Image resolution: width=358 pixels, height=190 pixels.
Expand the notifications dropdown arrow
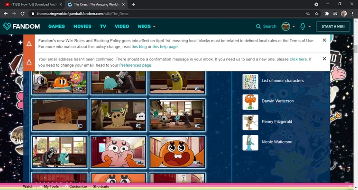[310, 26]
